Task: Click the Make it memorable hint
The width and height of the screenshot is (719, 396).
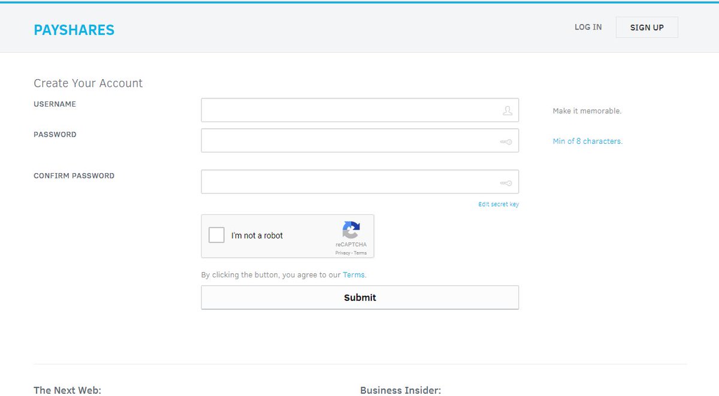Action: tap(587, 111)
